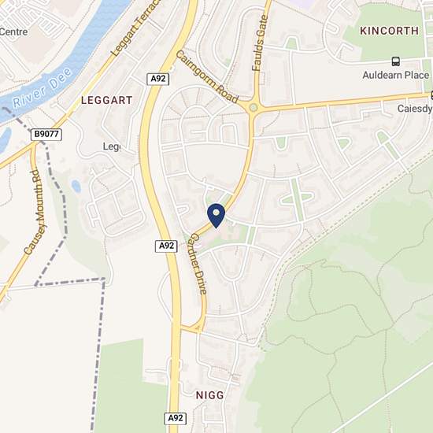Select the Cairngorm Road street label
Viewport: 433px width, 433px height.
click(x=207, y=77)
